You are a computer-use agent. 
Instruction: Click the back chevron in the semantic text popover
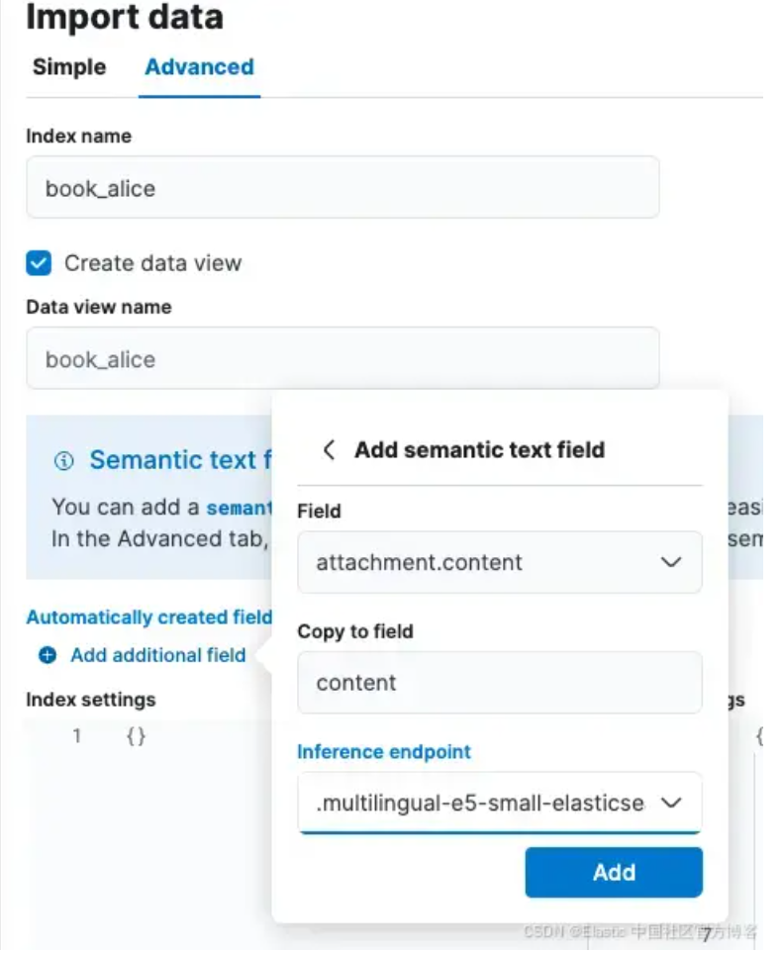click(x=329, y=450)
